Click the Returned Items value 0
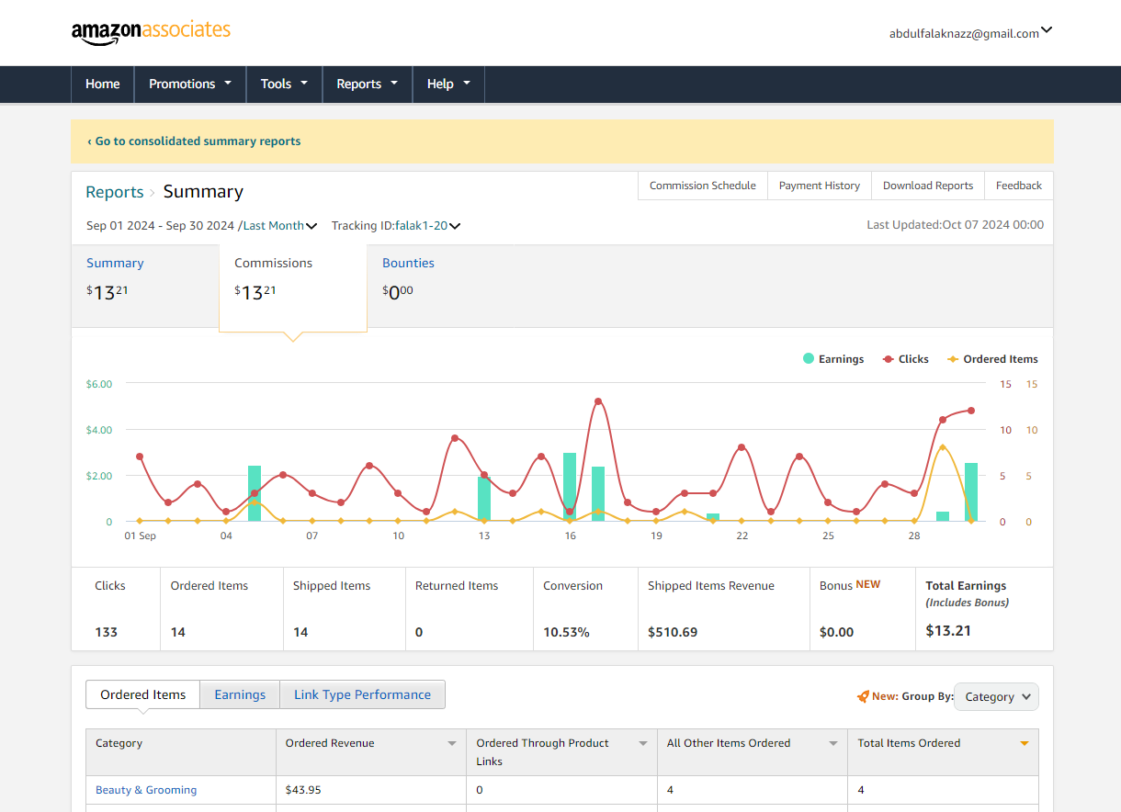 (419, 632)
